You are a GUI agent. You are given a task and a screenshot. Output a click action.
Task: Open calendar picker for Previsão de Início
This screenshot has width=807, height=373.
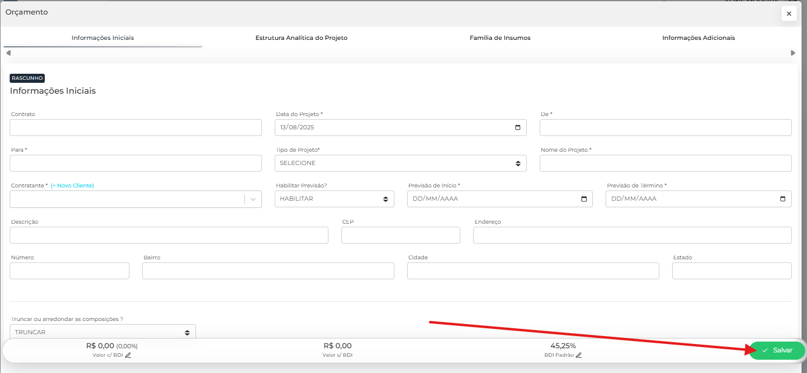coord(583,199)
